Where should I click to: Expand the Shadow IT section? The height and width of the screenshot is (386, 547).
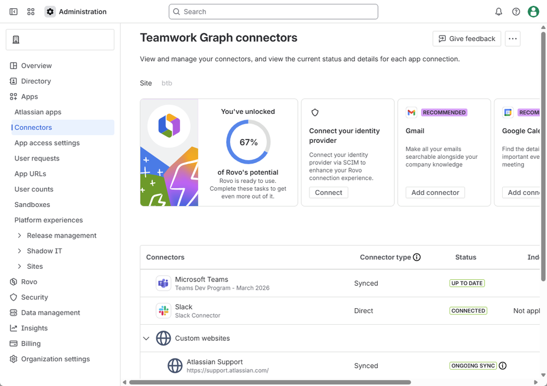click(20, 251)
